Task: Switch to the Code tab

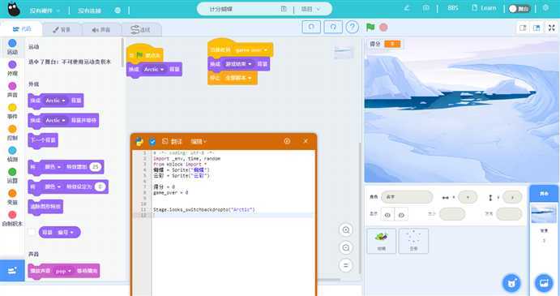Action: pos(22,29)
